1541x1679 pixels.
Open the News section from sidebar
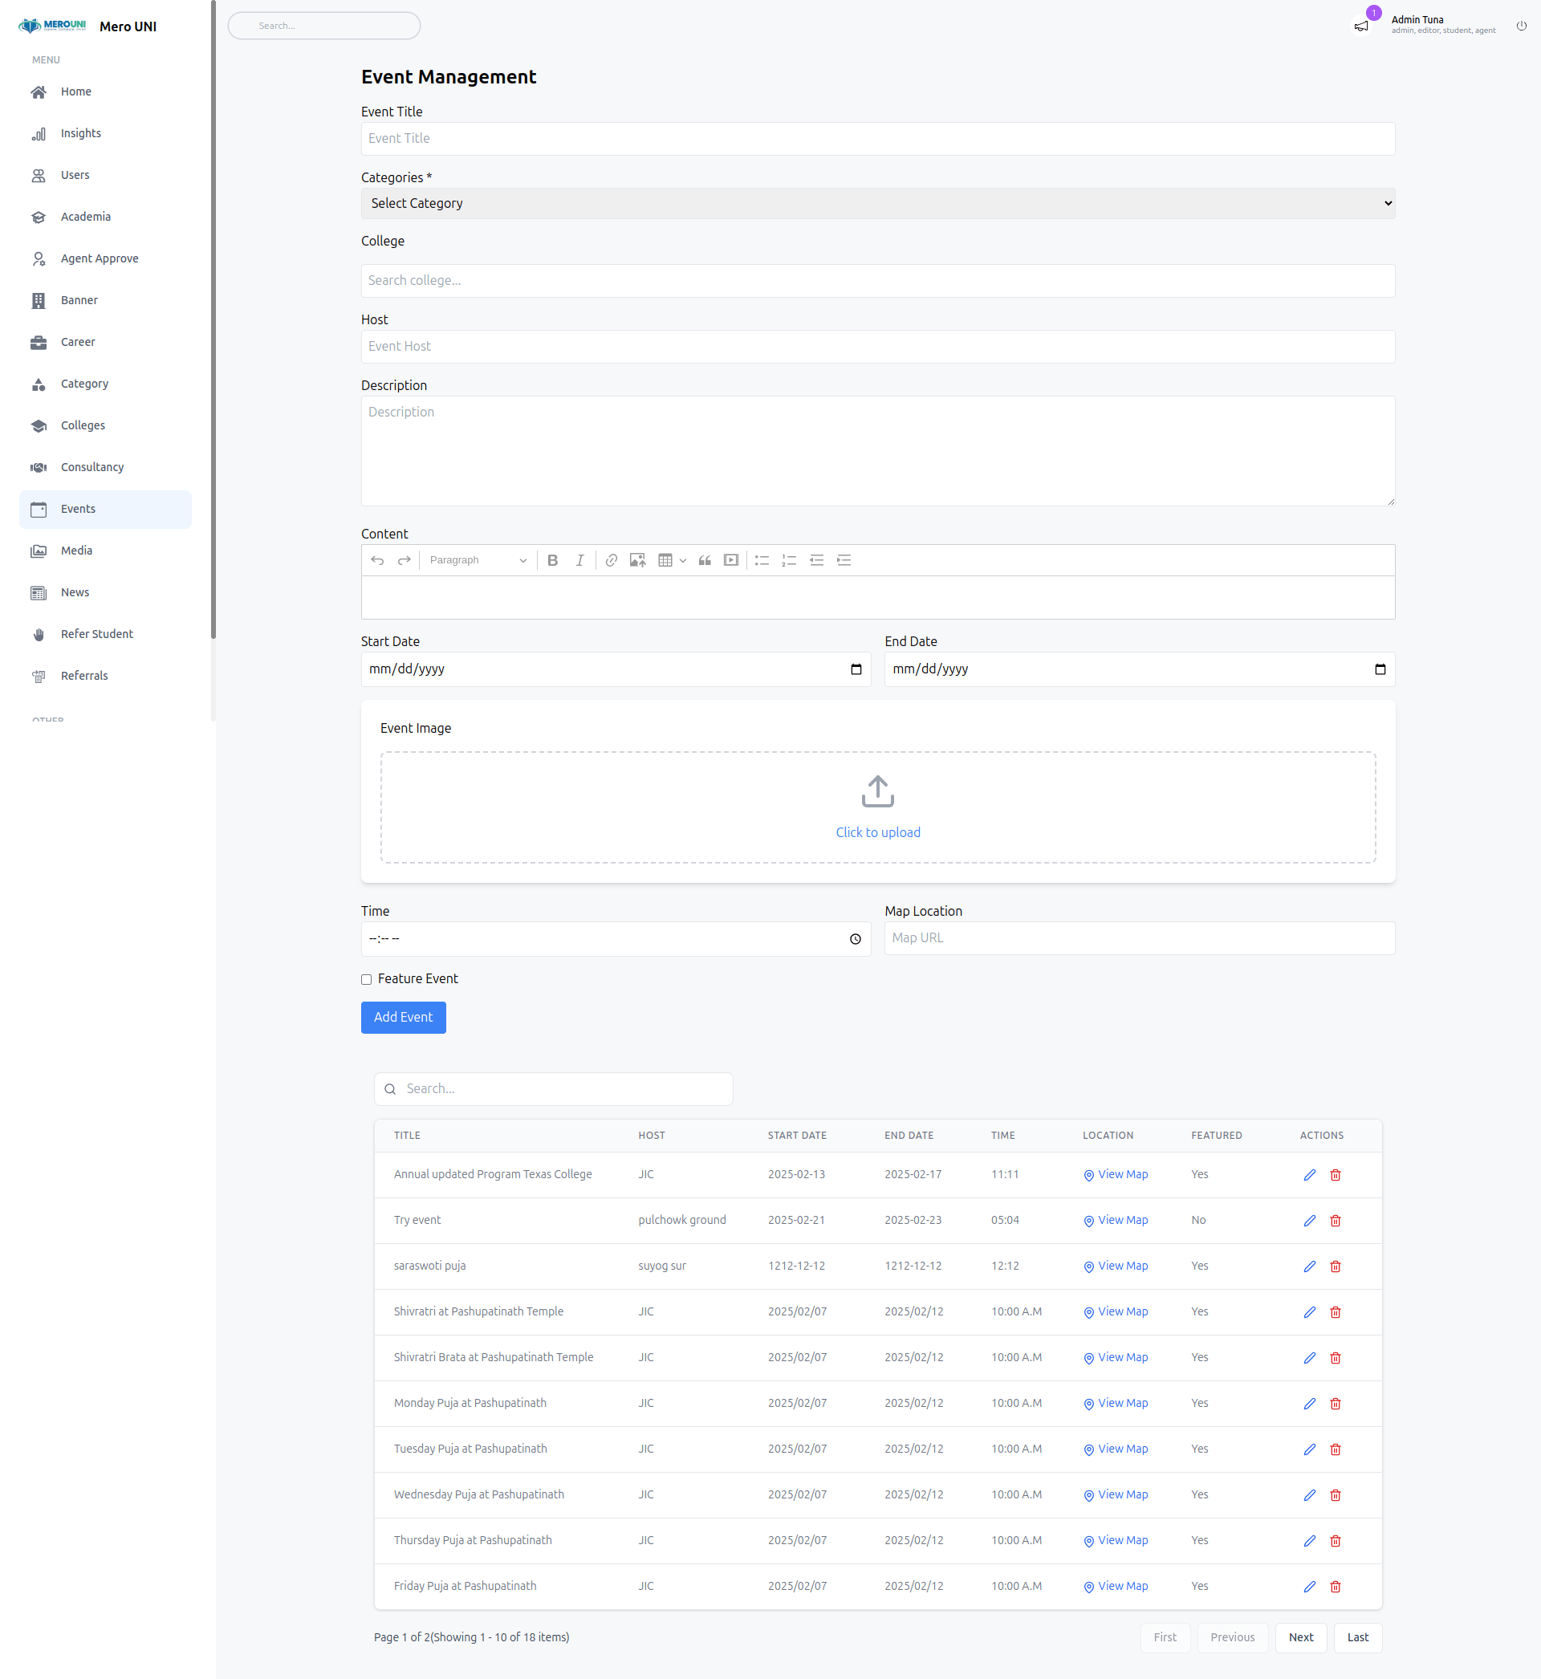[75, 592]
